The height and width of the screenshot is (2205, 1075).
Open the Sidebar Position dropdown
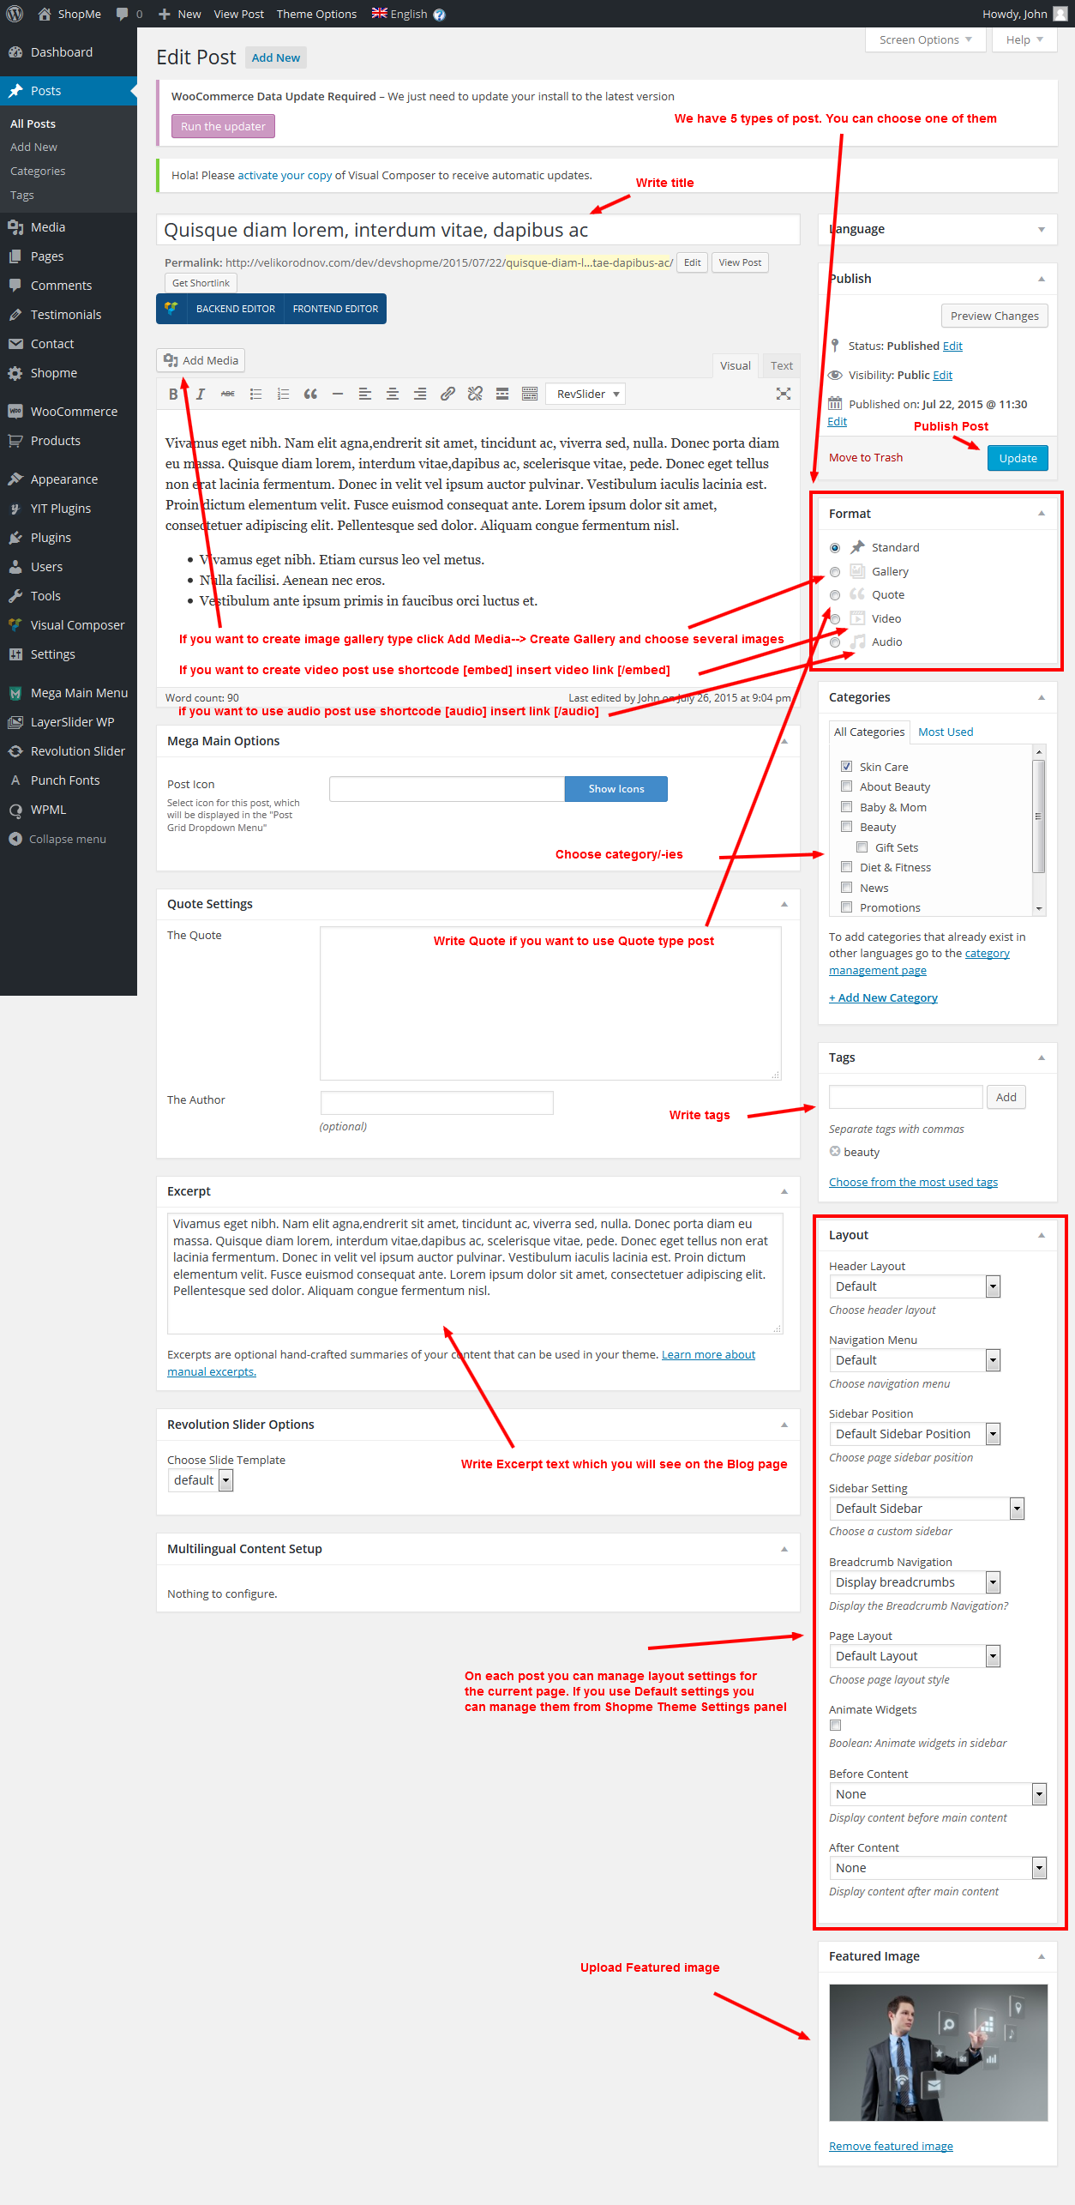coord(915,1434)
